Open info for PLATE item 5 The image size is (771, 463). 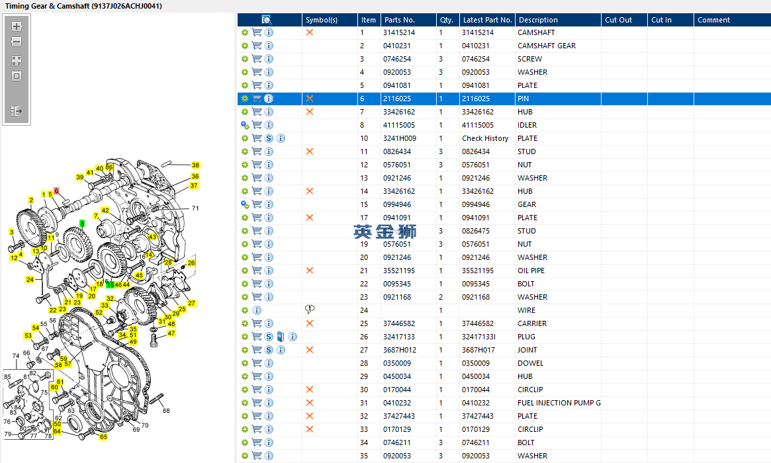269,85
